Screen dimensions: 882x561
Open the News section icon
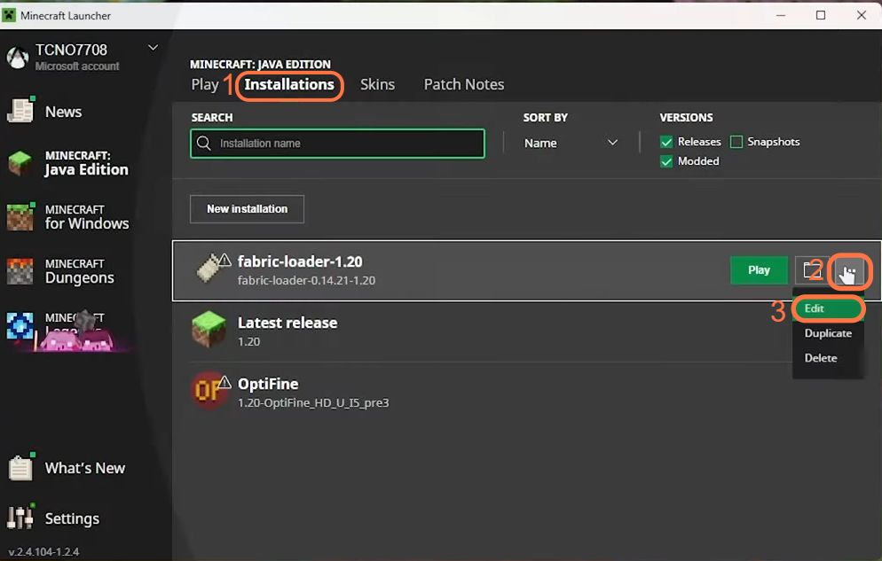20,110
